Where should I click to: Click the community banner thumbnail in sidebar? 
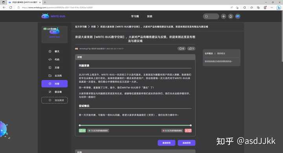pos(54,34)
